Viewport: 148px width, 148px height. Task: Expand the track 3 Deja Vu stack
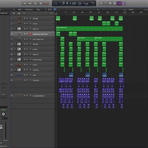[x=15, y=29]
